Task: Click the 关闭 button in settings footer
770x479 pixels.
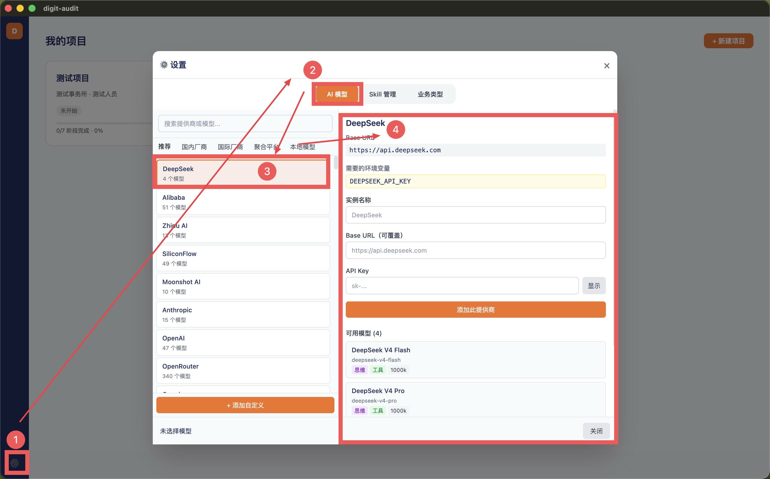Action: (596, 431)
